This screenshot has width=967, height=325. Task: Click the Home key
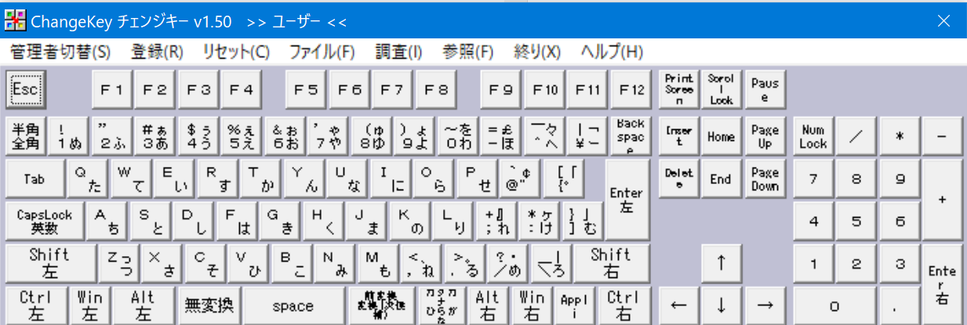coord(722,136)
